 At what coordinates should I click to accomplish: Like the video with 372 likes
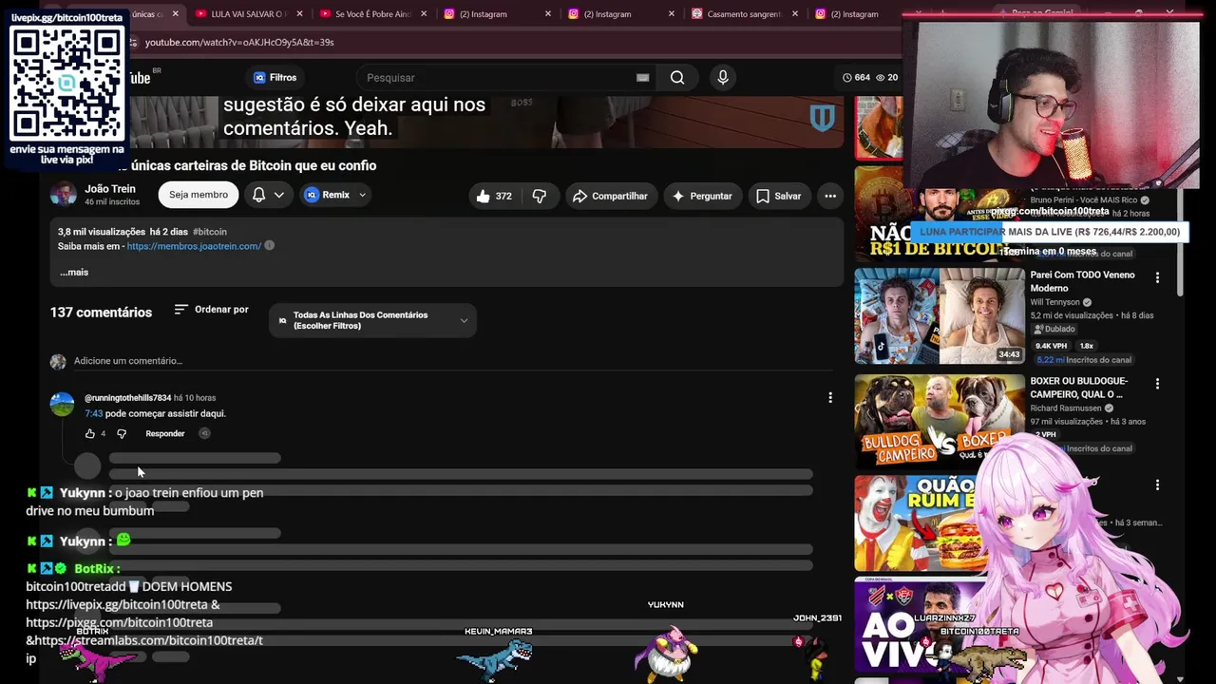point(494,196)
